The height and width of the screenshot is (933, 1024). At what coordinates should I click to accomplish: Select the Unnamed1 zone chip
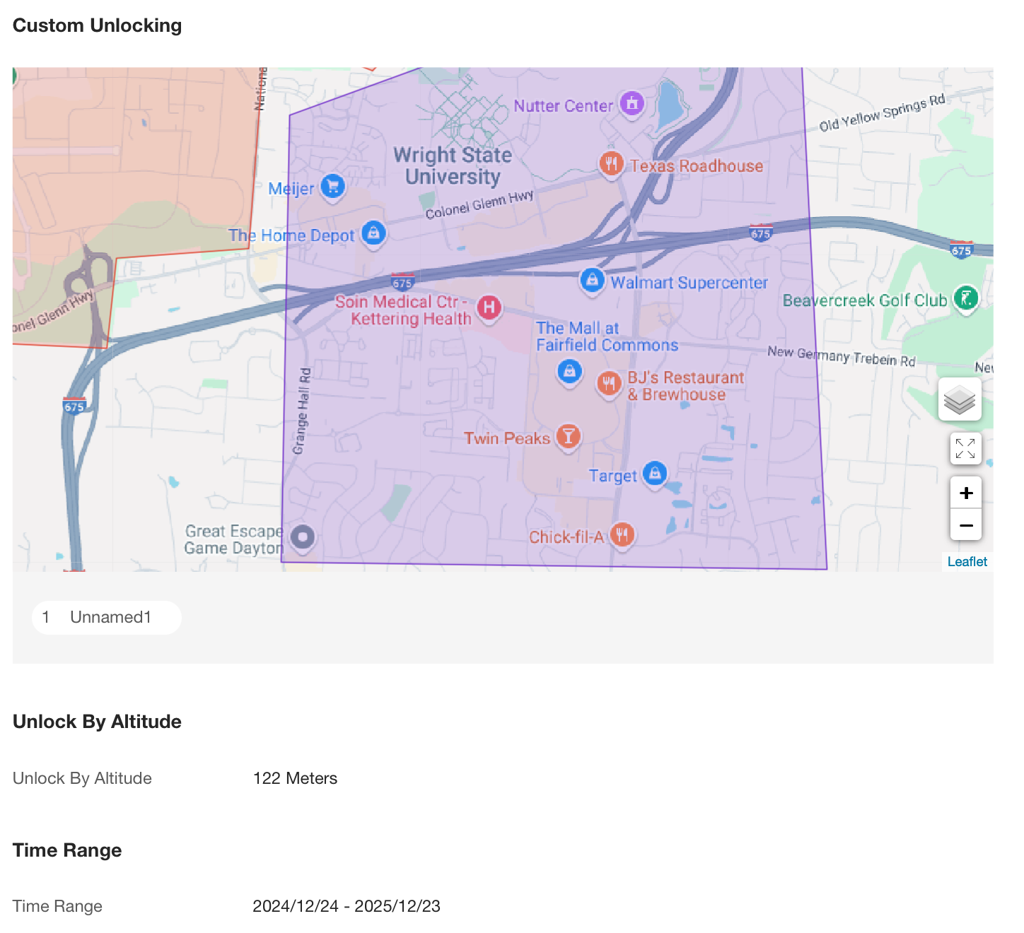[107, 618]
